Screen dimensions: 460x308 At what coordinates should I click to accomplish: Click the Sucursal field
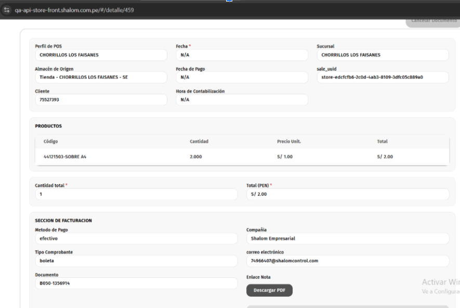point(383,55)
